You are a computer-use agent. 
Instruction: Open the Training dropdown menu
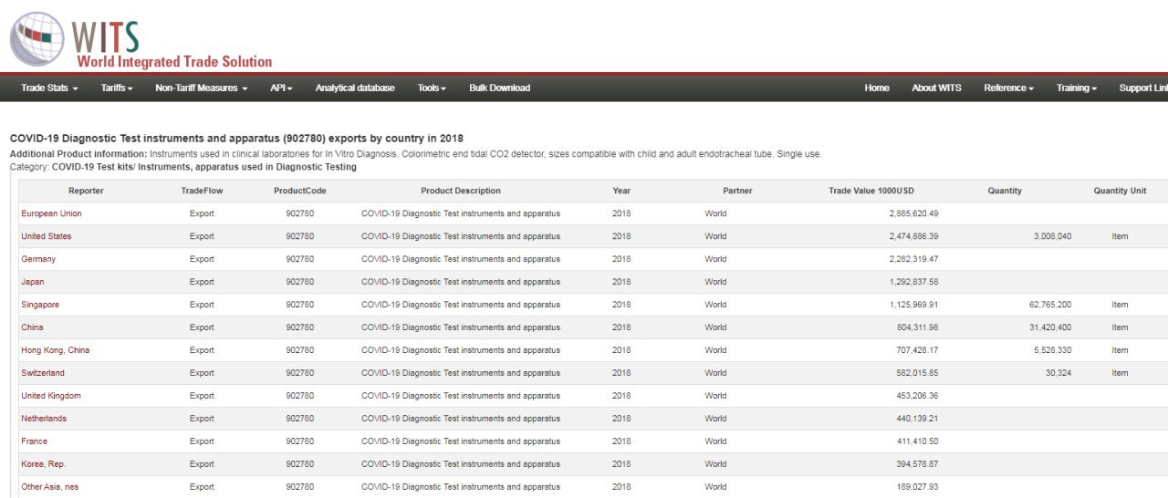1077,88
